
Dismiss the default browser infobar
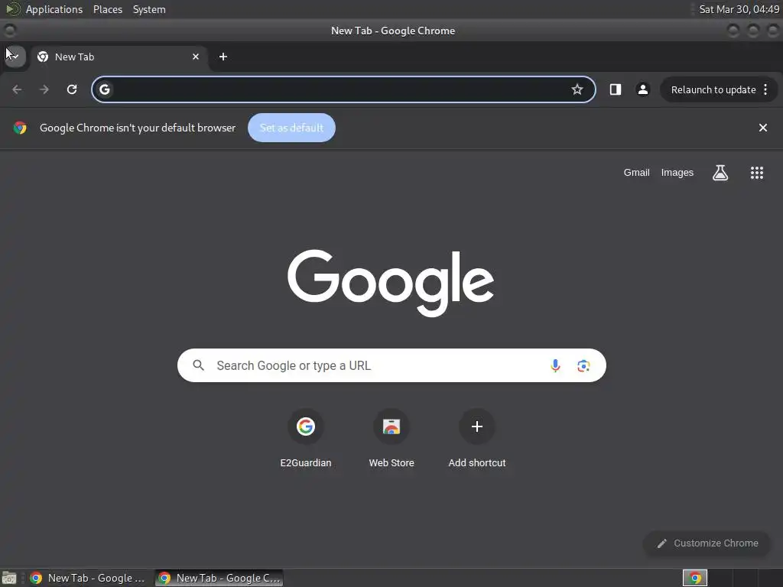[x=763, y=128]
